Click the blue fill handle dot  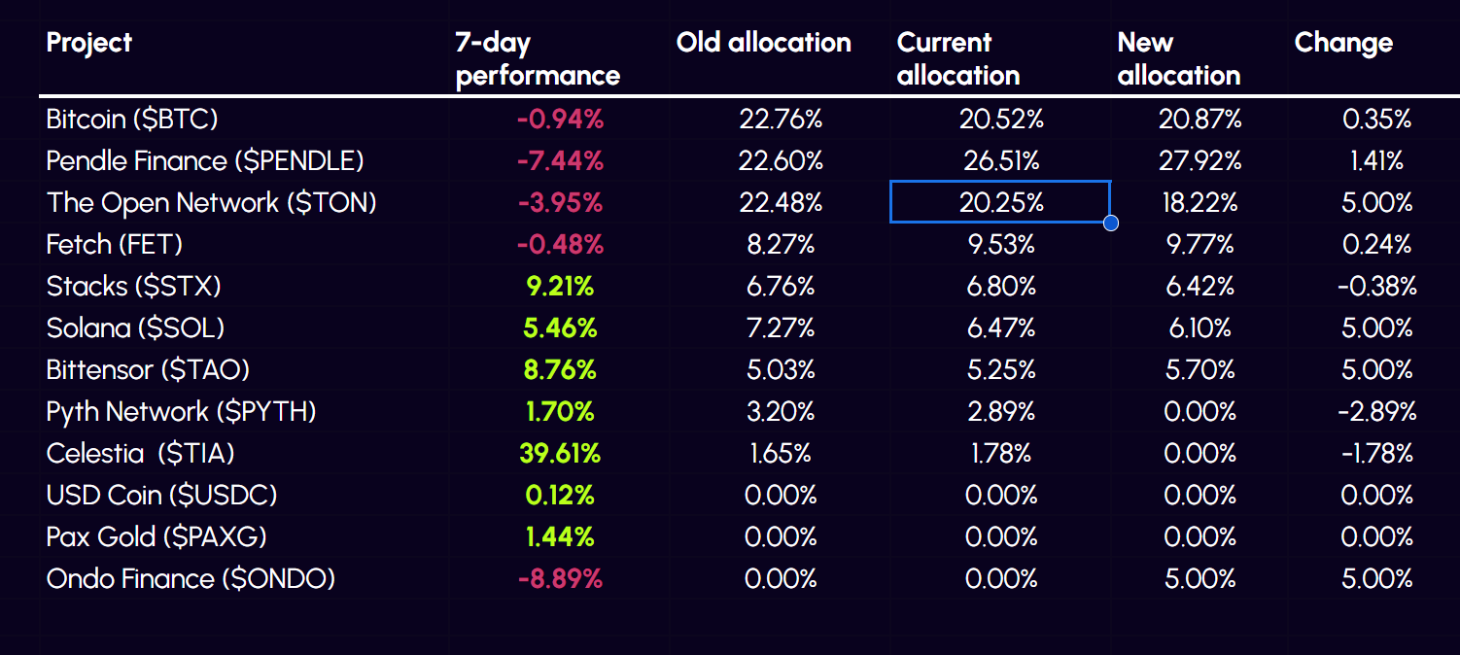pos(1111,224)
